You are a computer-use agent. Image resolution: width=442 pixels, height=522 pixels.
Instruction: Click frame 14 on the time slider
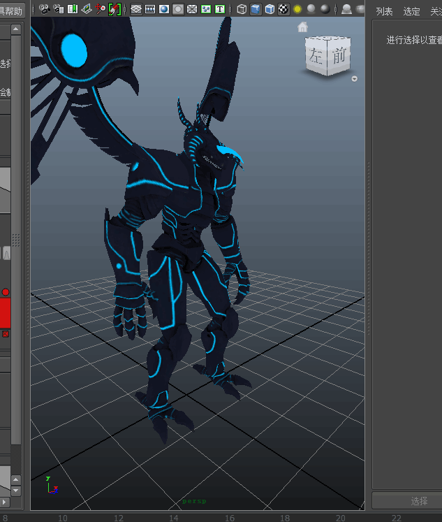tap(174, 518)
